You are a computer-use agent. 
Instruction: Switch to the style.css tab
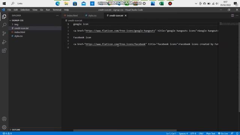92,15
